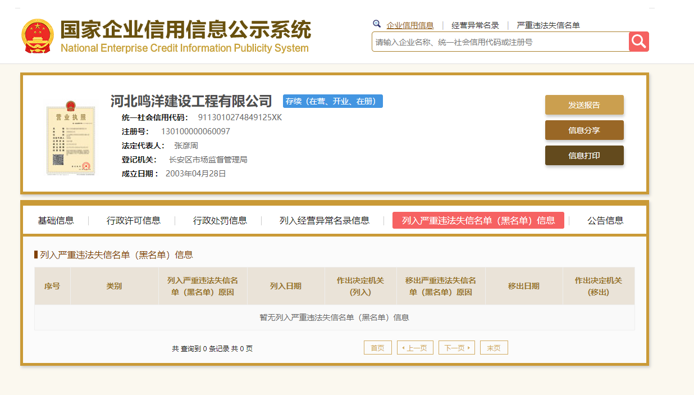Open the 行政处罚信息 tab
This screenshot has width=694, height=395.
coord(220,220)
